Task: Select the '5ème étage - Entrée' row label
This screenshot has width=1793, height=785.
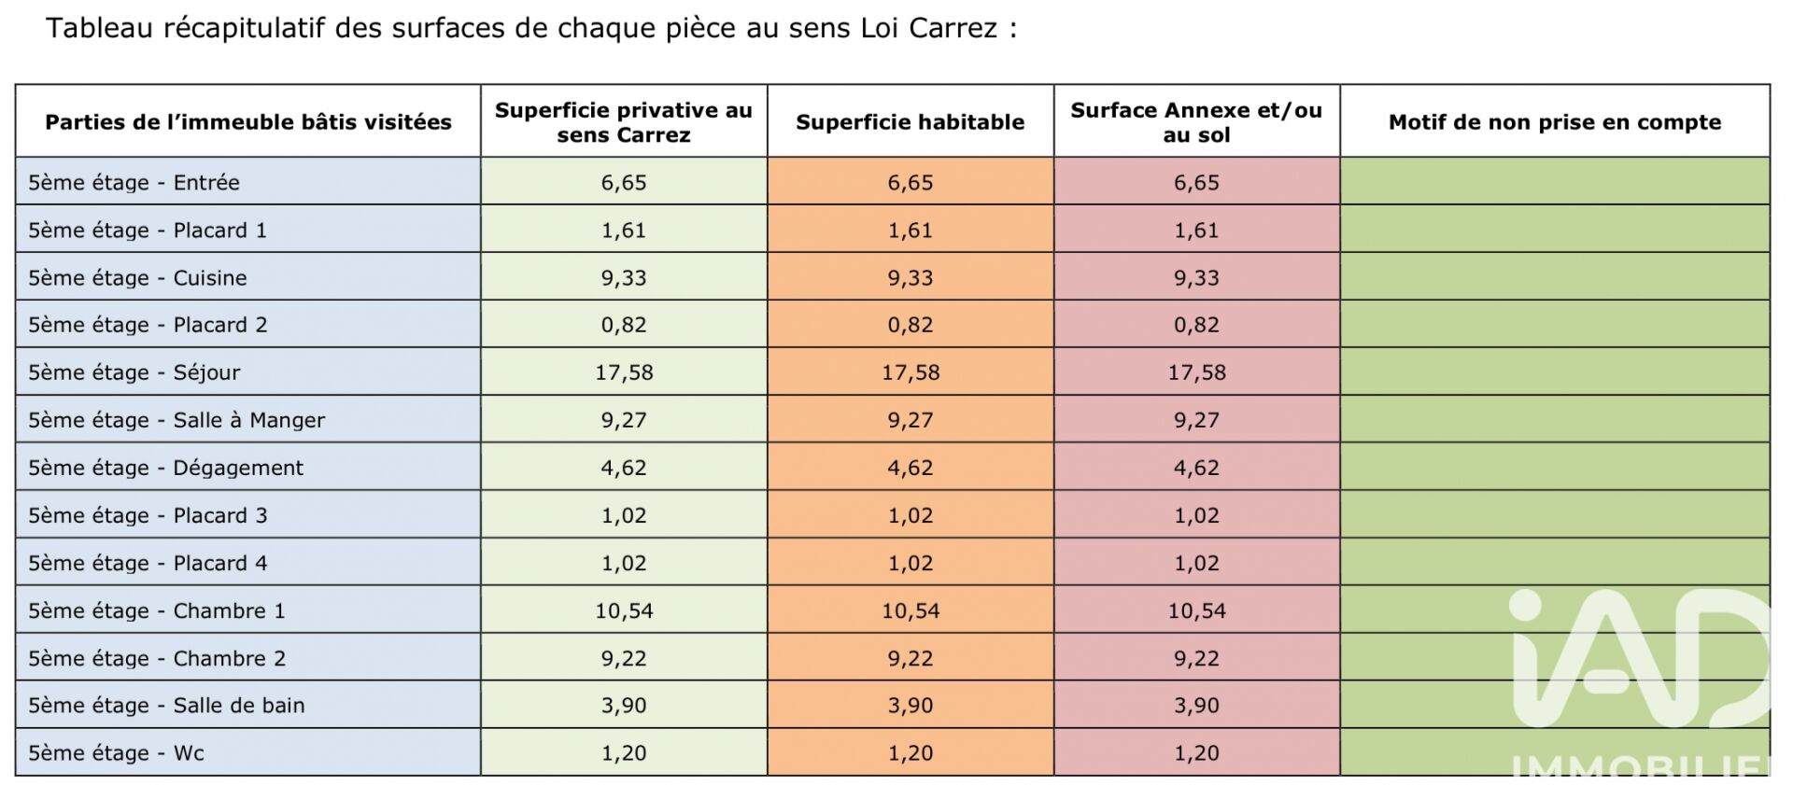Action: point(134,183)
